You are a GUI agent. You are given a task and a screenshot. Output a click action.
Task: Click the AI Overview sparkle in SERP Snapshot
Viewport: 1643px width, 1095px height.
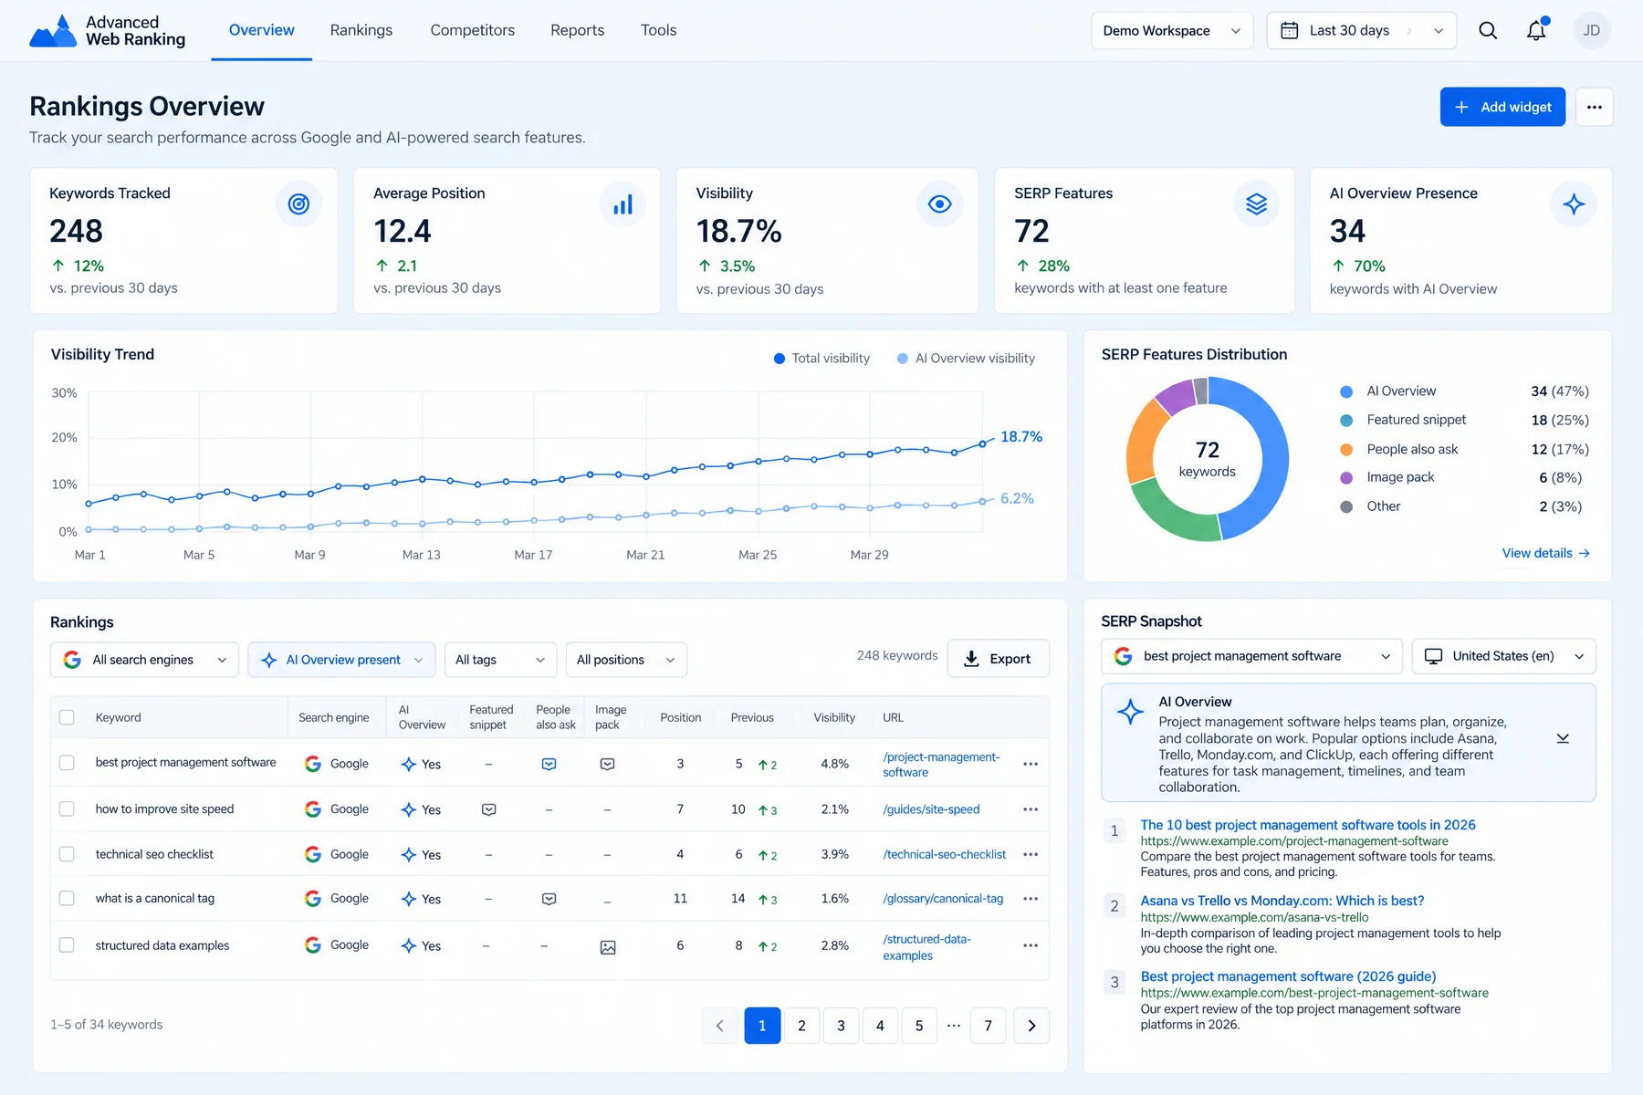tap(1130, 712)
